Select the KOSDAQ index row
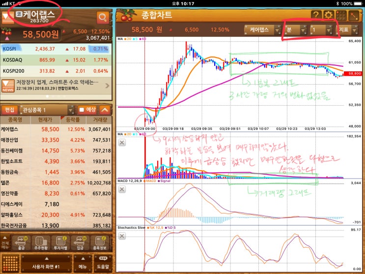365x274 pixels. click(56, 60)
